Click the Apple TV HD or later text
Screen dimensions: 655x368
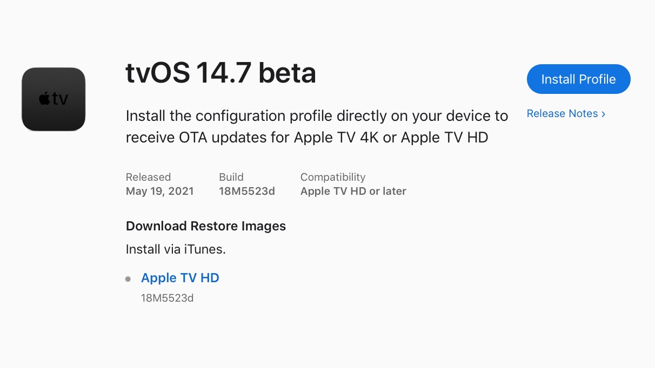pos(353,191)
